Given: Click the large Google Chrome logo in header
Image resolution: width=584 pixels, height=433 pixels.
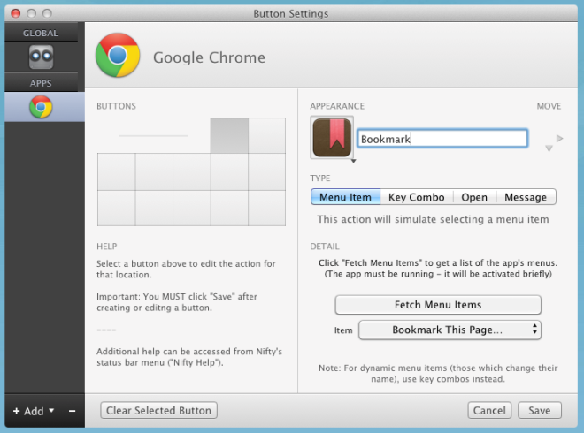Looking at the screenshot, I should (118, 55).
